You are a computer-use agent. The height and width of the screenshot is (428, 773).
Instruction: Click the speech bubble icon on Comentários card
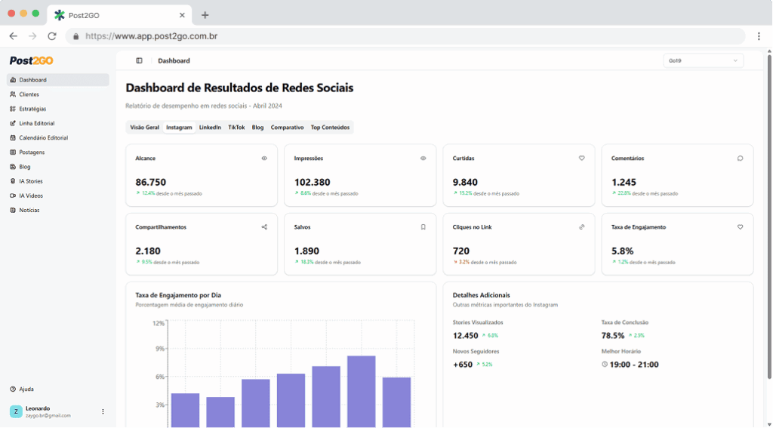coord(740,159)
